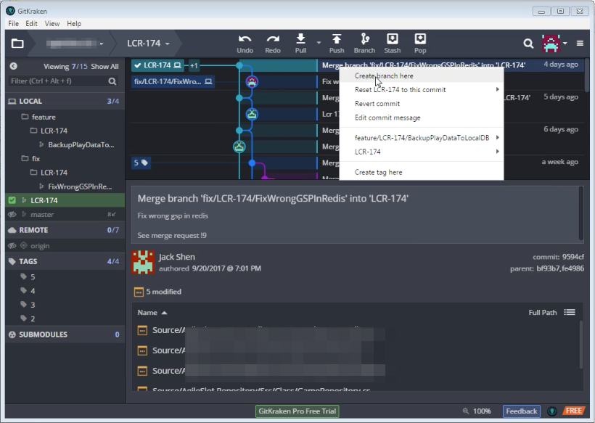Click the Full Path option
The width and height of the screenshot is (595, 423).
coord(543,313)
